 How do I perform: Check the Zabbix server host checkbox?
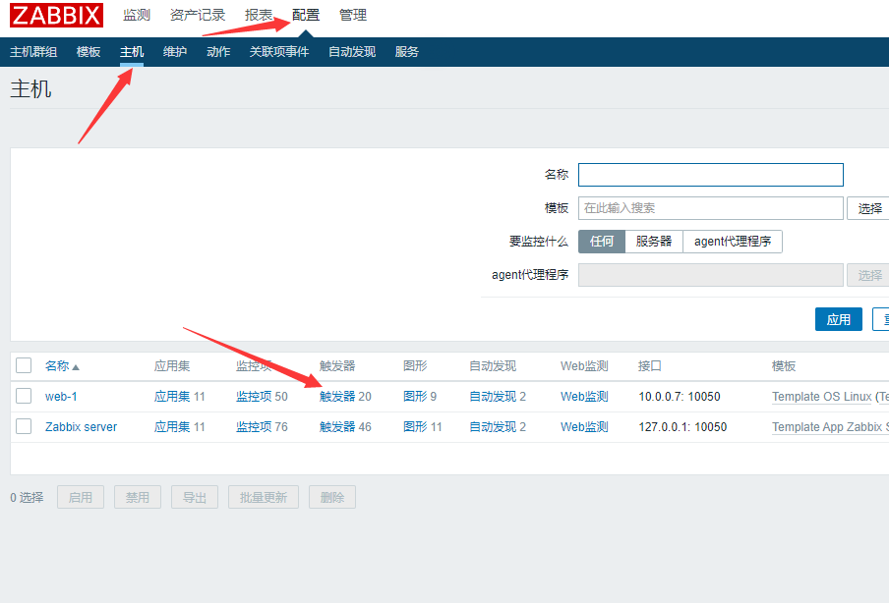click(24, 426)
